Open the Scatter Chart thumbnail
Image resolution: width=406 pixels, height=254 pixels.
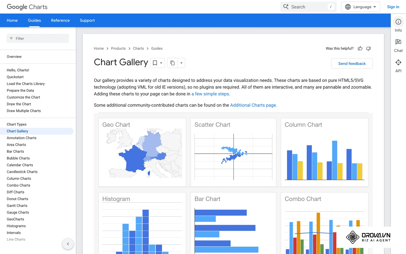(x=233, y=152)
